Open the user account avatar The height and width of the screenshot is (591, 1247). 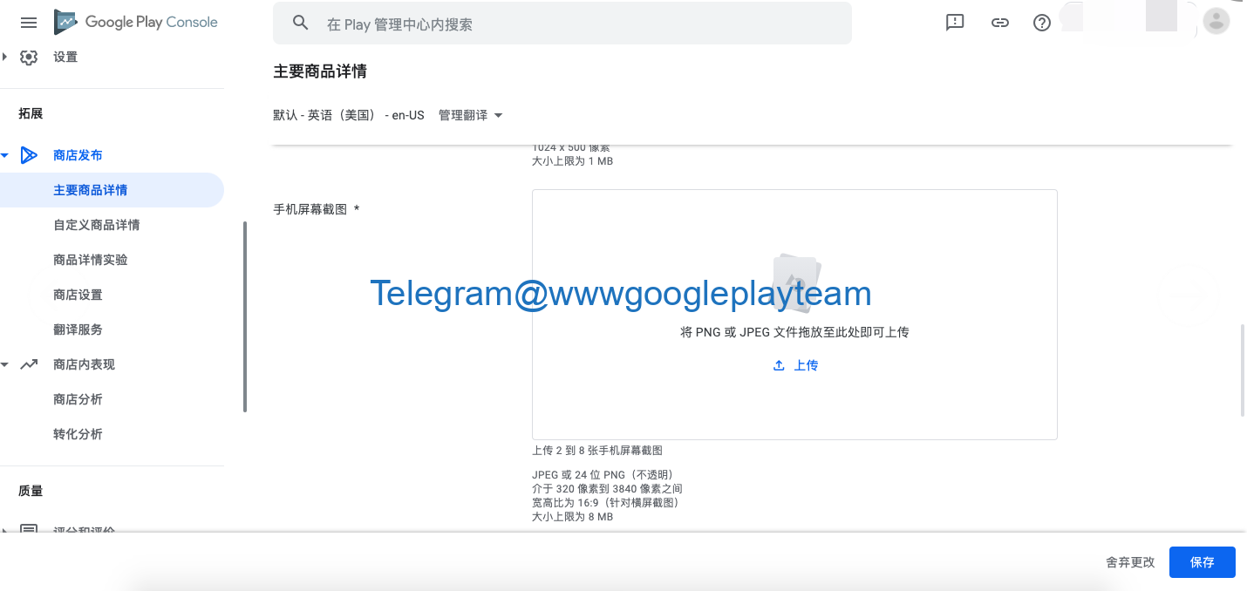click(1216, 21)
